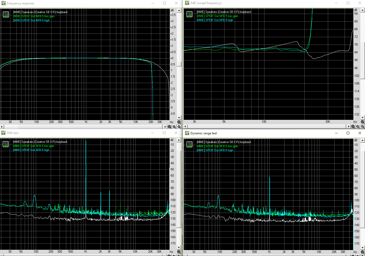The height and width of the screenshot is (256, 365).
Task: Maximize the Frequency response window
Action: click(164, 3)
